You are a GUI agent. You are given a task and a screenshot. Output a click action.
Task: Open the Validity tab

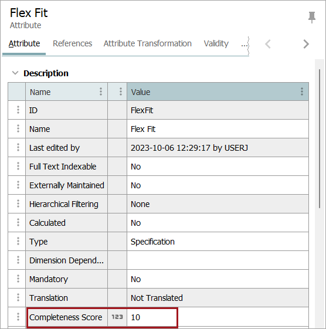(x=216, y=43)
